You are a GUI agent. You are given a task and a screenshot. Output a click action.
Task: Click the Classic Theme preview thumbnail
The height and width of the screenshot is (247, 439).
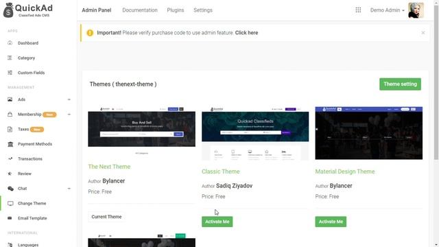pos(255,134)
